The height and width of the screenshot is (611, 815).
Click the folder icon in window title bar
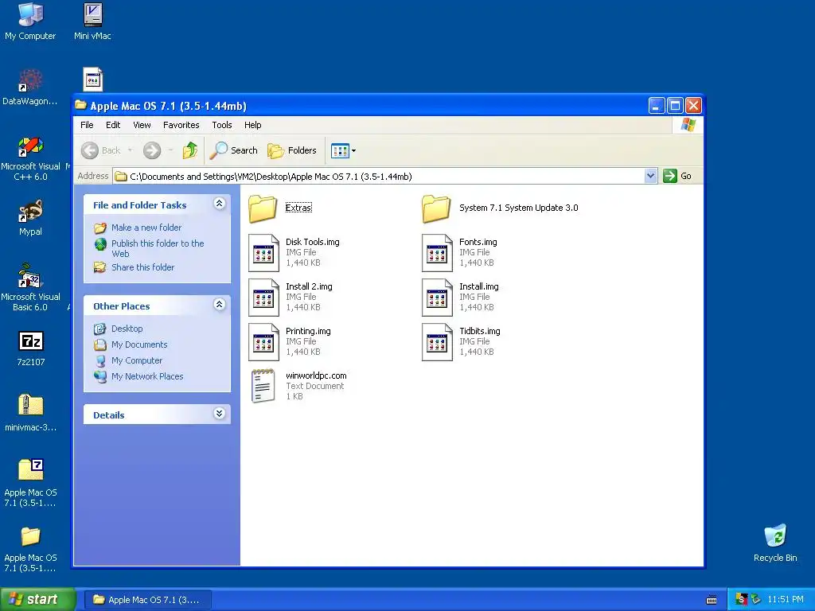pyautogui.click(x=80, y=106)
